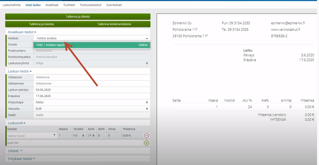Open Laskuhallinta menu
319x165 pixels.
[11, 5]
